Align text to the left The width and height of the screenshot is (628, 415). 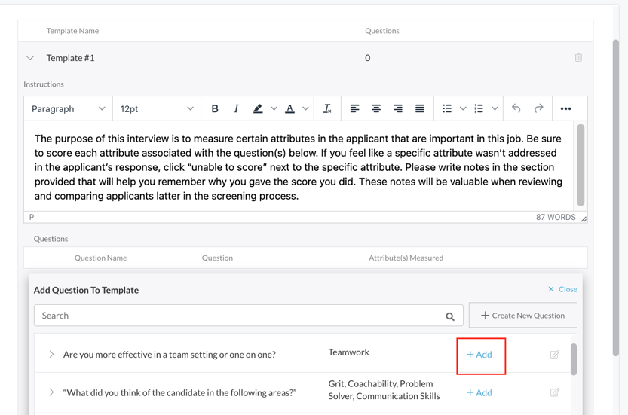pyautogui.click(x=354, y=109)
